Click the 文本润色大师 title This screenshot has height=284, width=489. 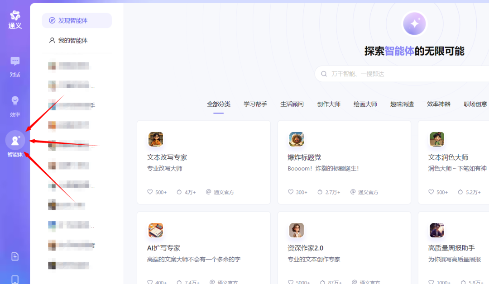[x=448, y=157]
